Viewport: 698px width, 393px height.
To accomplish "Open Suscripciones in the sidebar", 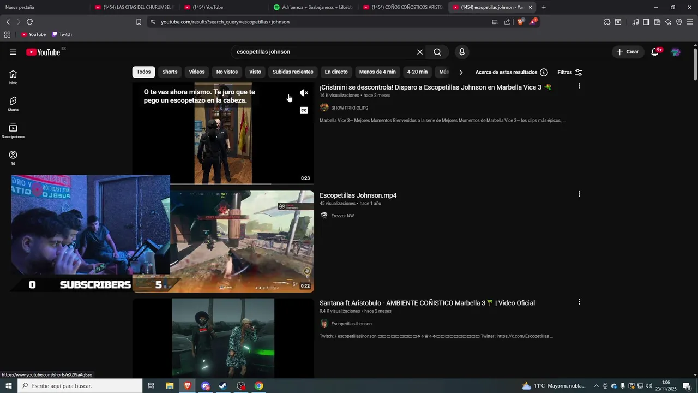I will [13, 131].
